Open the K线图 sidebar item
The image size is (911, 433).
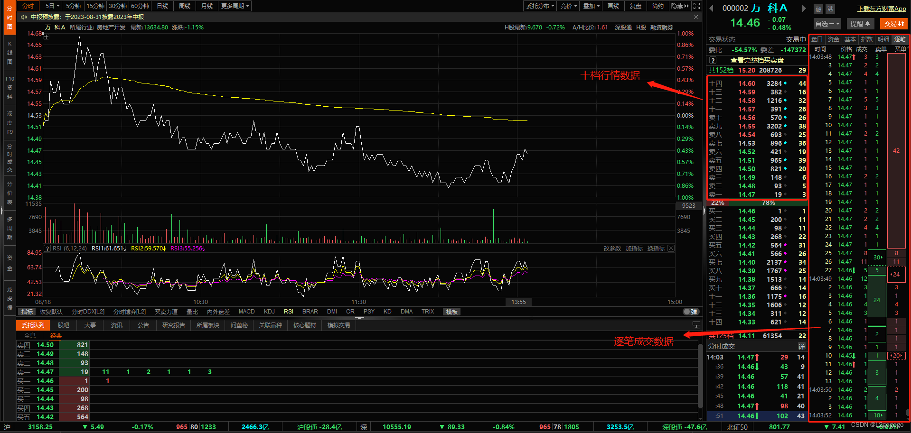pyautogui.click(x=9, y=53)
